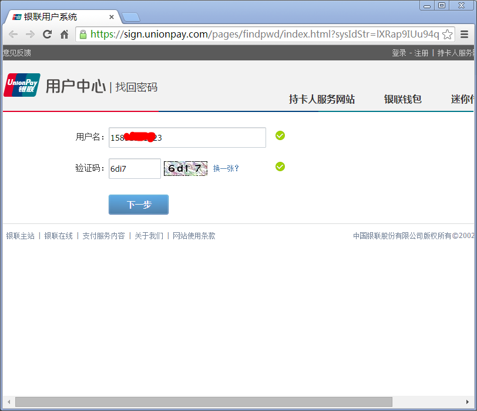
Task: Click footer link 银联主站
Action: pos(21,236)
